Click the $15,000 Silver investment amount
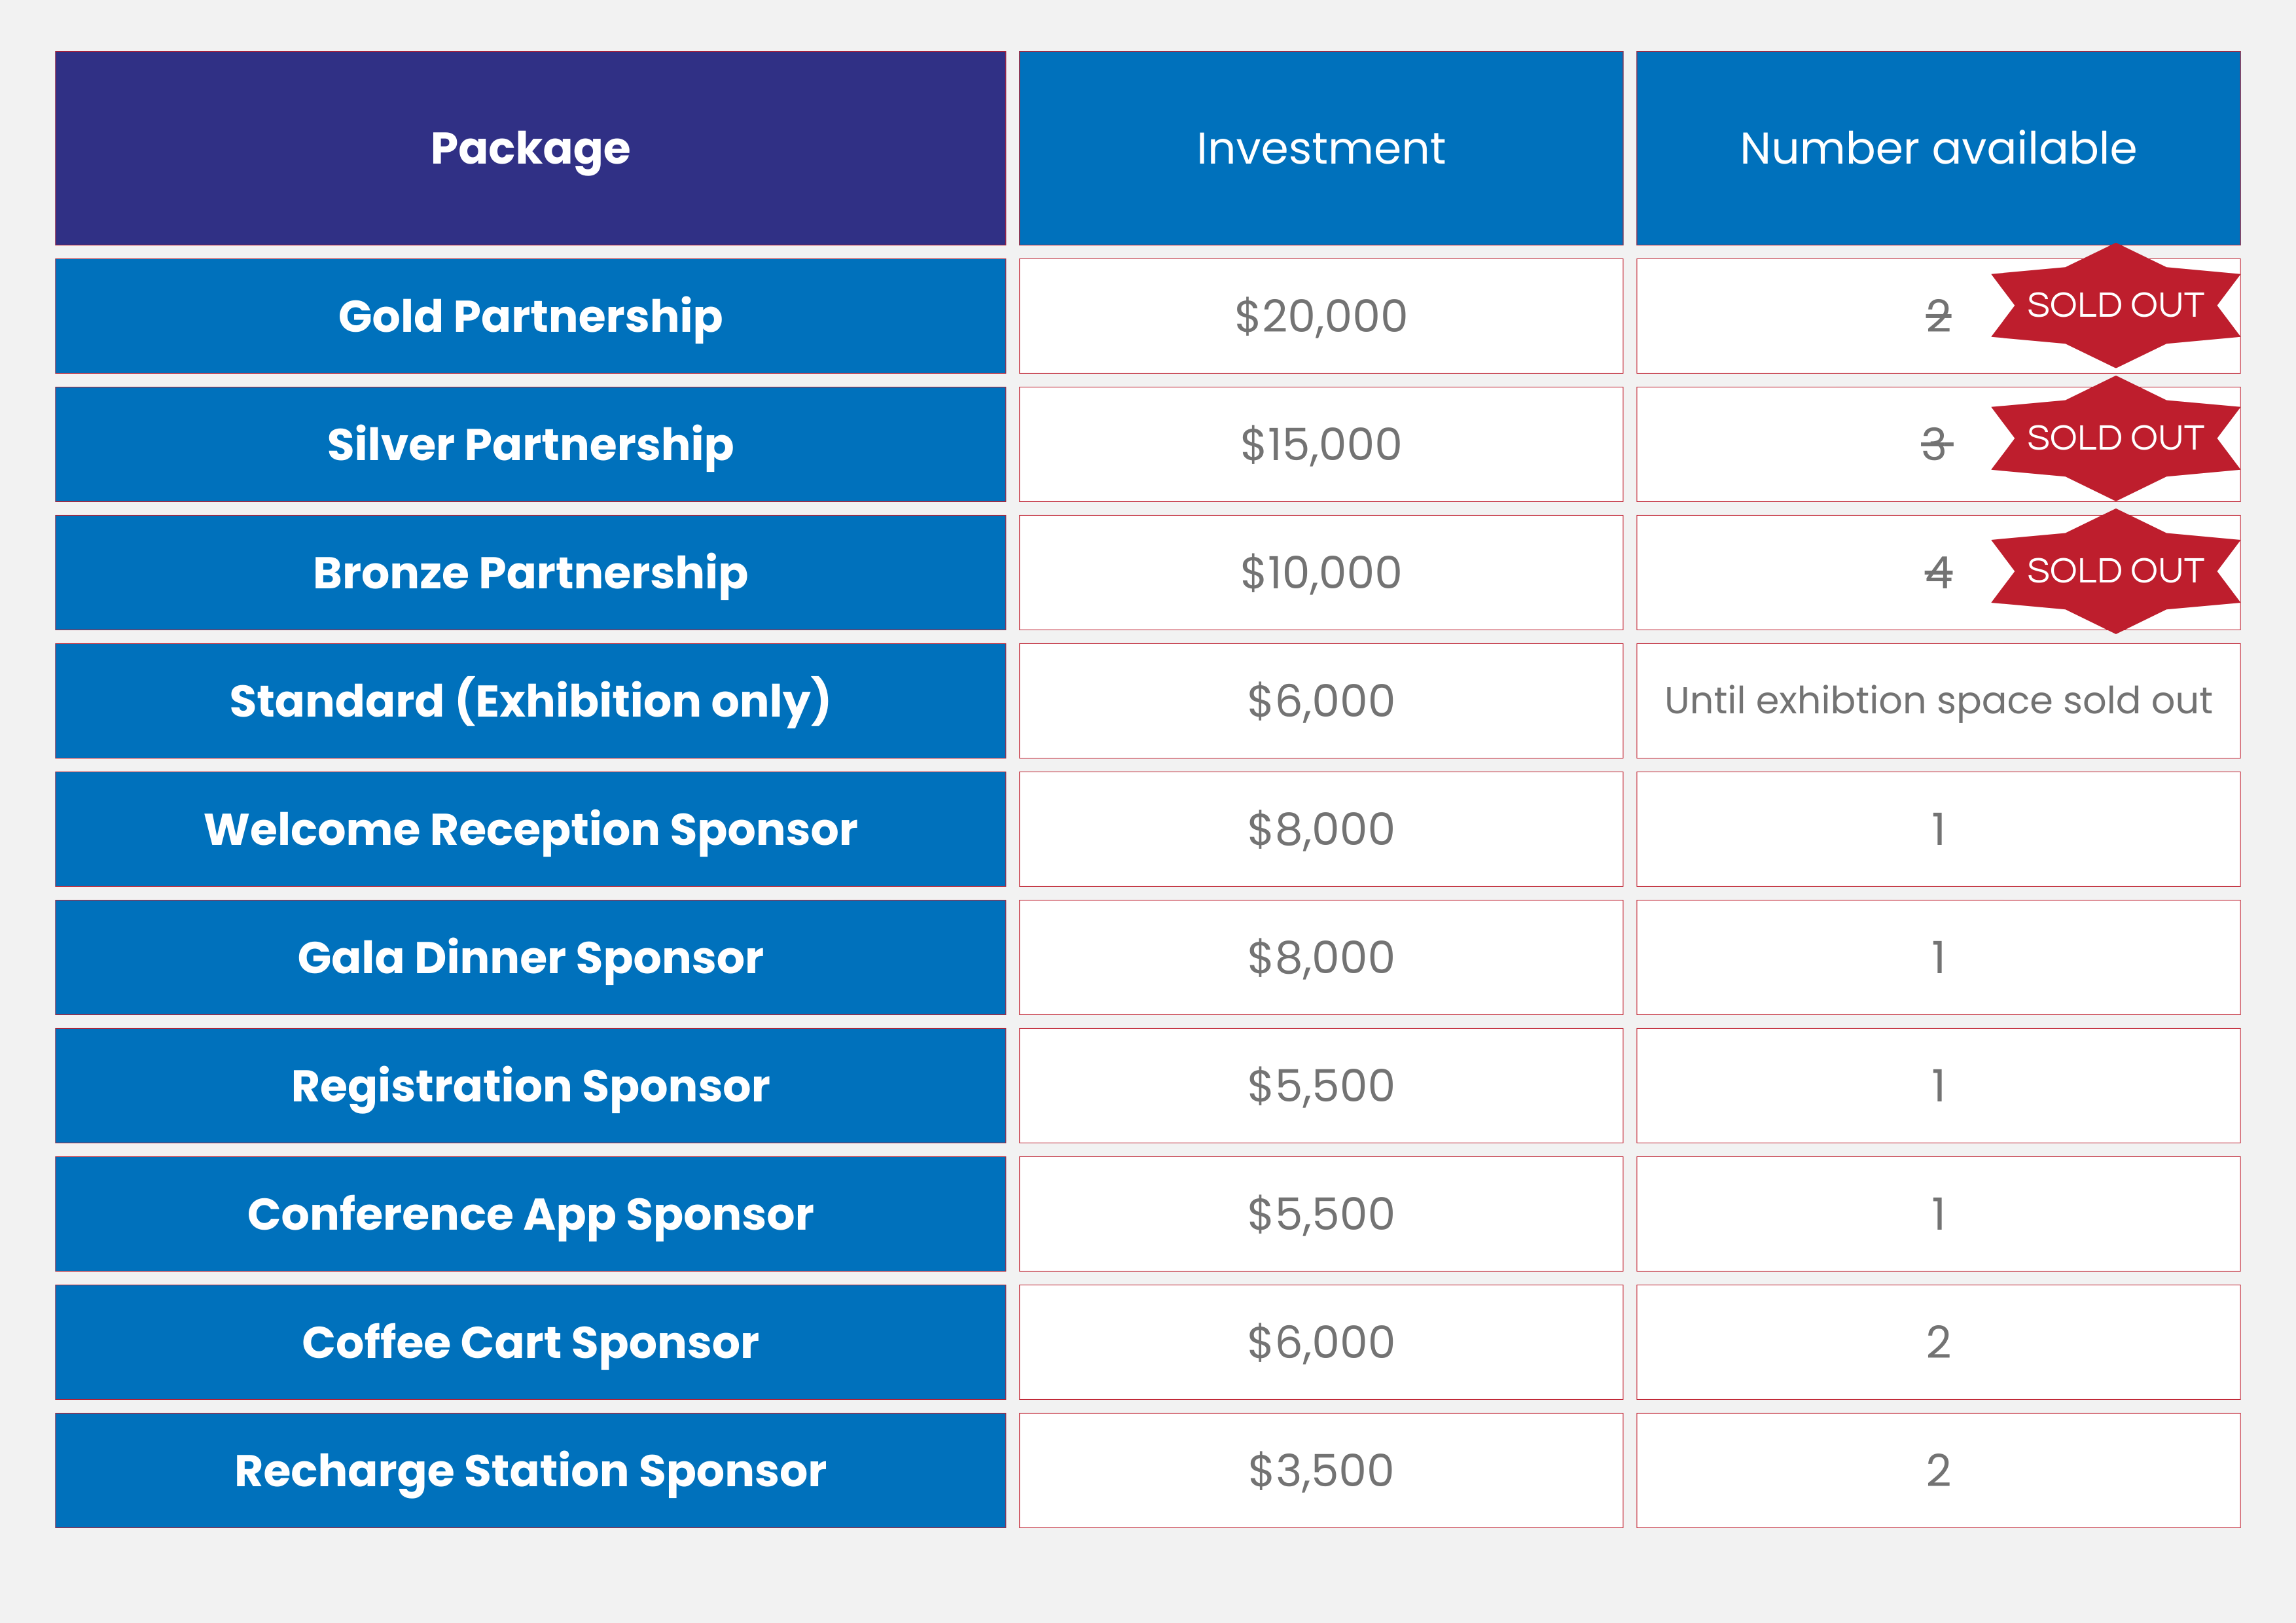The image size is (2296, 1623). pyautogui.click(x=1320, y=444)
